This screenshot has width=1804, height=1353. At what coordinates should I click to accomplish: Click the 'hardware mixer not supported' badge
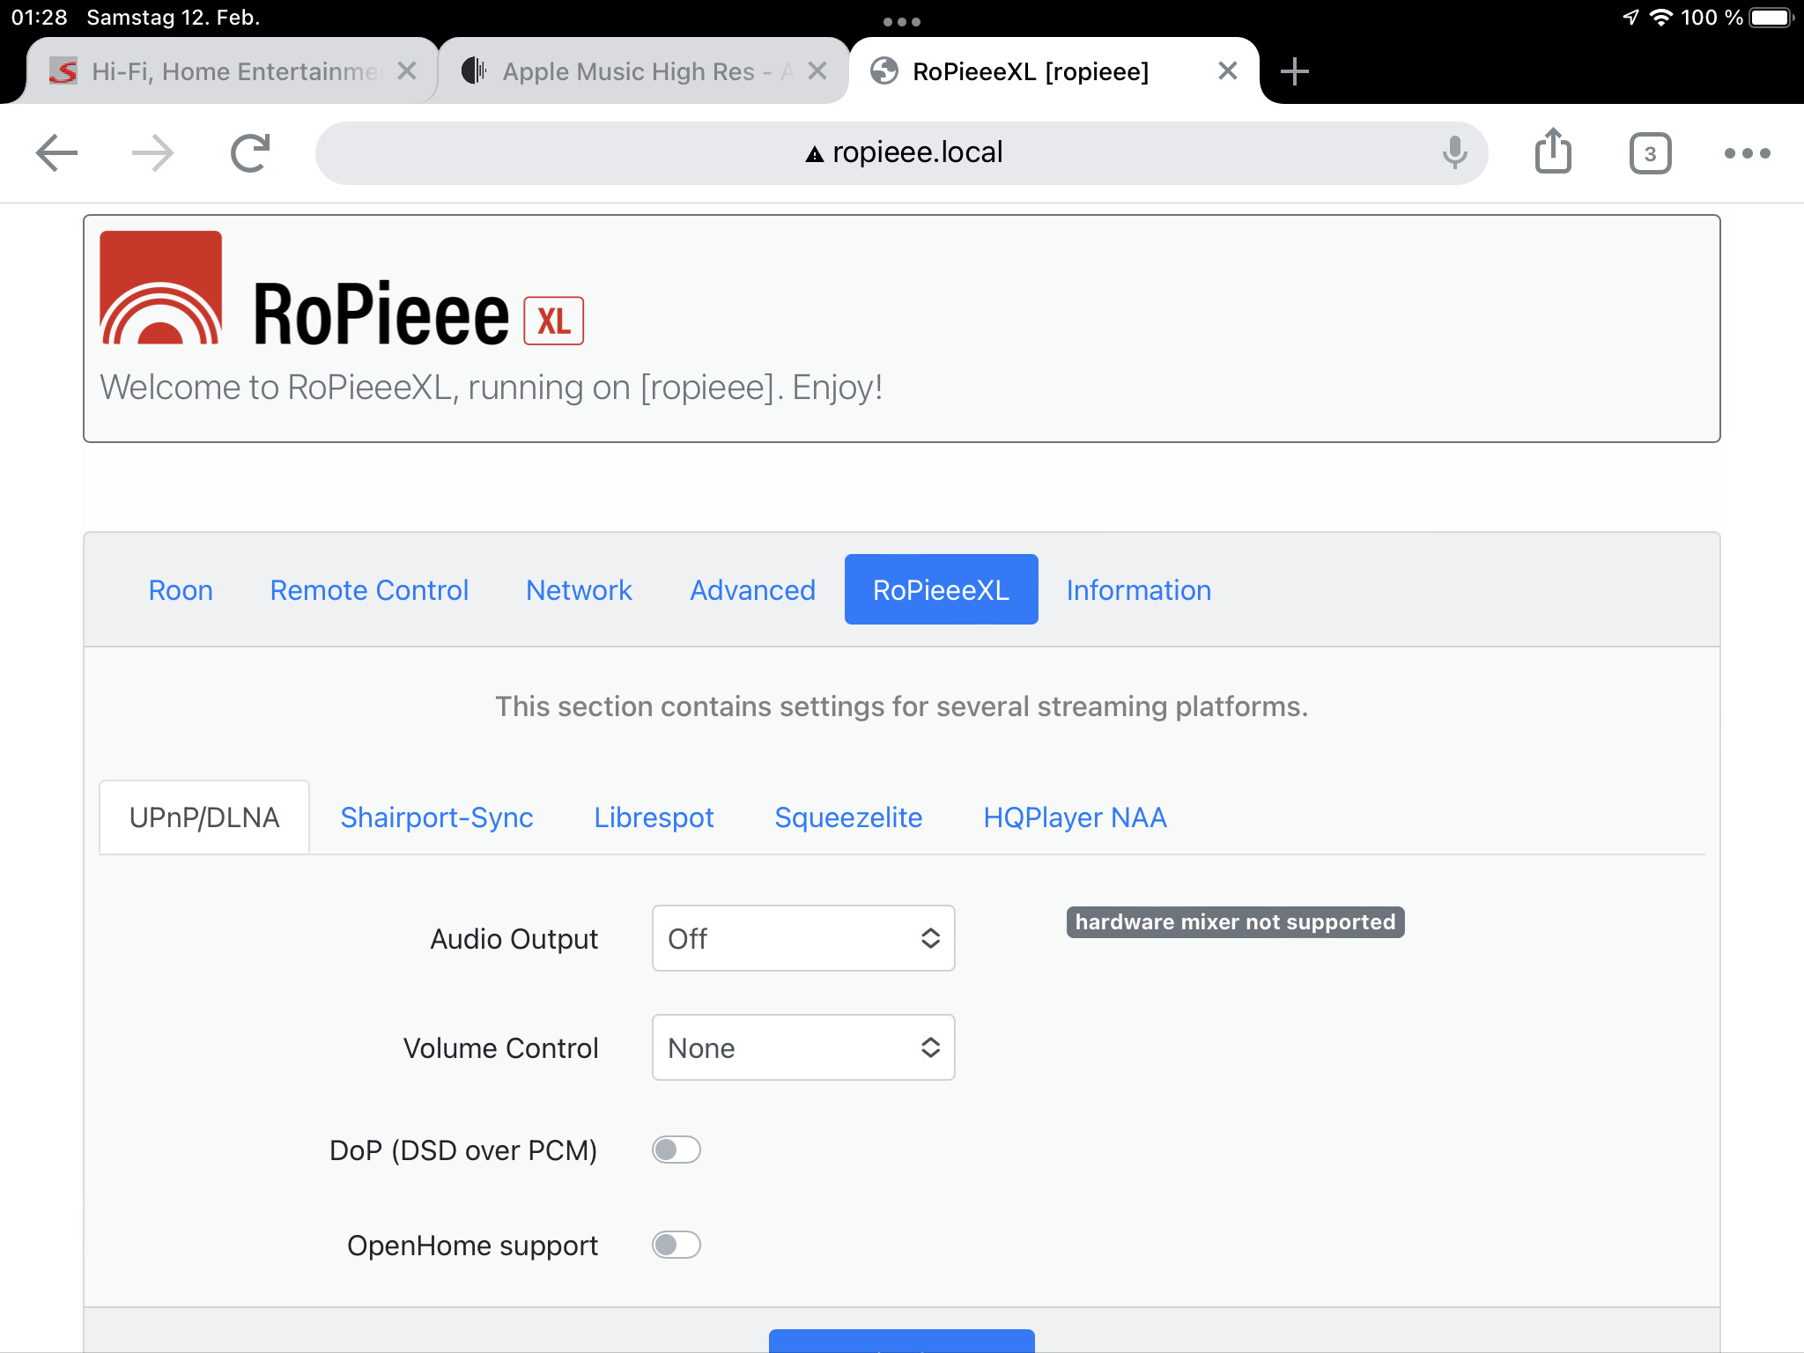[x=1235, y=922]
